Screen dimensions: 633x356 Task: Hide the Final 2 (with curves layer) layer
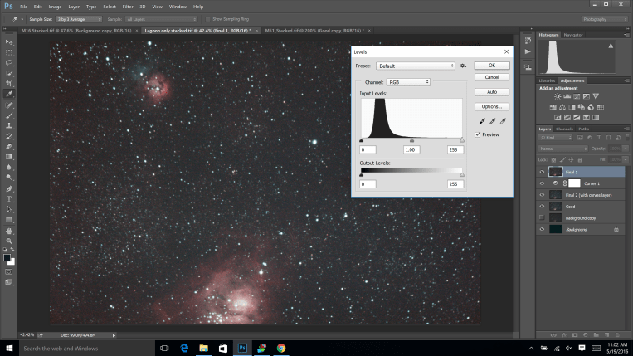(x=542, y=195)
